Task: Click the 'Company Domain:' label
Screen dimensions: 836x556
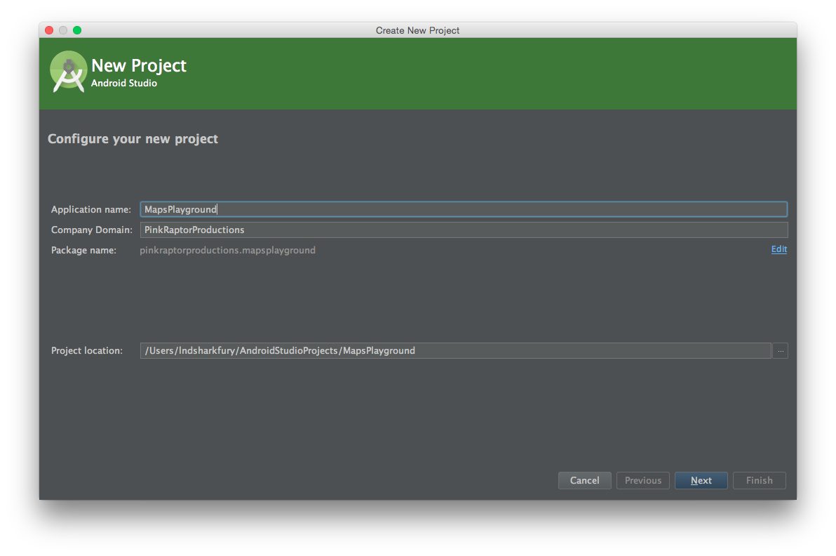Action: click(92, 230)
